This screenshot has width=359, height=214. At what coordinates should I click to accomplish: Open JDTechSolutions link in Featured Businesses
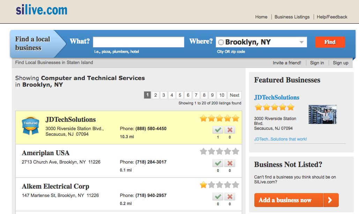277,97
